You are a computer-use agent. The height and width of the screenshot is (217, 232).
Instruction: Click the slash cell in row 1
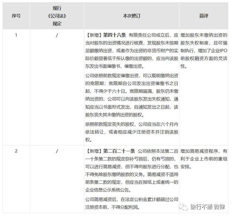point(56,35)
